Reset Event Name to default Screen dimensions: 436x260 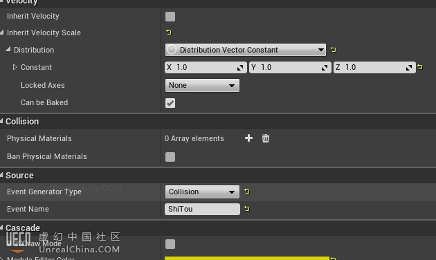pyautogui.click(x=246, y=209)
